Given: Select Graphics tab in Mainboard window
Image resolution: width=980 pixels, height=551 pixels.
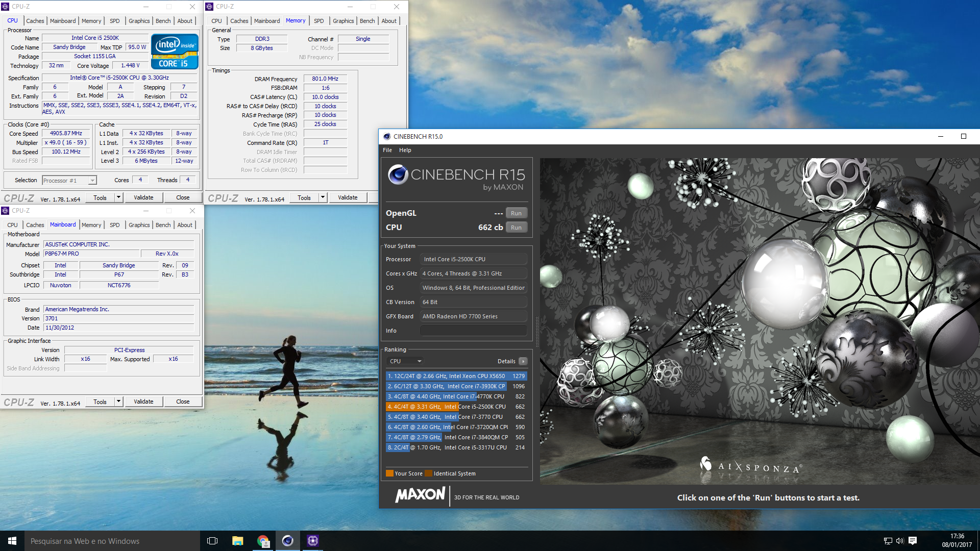Looking at the screenshot, I should 139,225.
